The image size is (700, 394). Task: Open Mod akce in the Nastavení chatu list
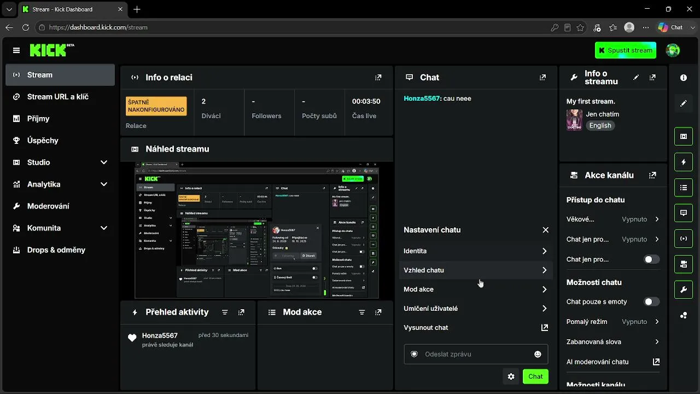tap(476, 289)
